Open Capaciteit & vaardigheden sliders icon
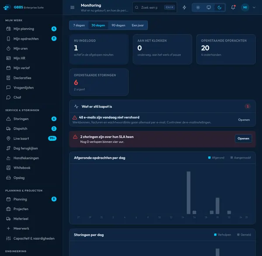The height and width of the screenshot is (256, 262). 8,238
